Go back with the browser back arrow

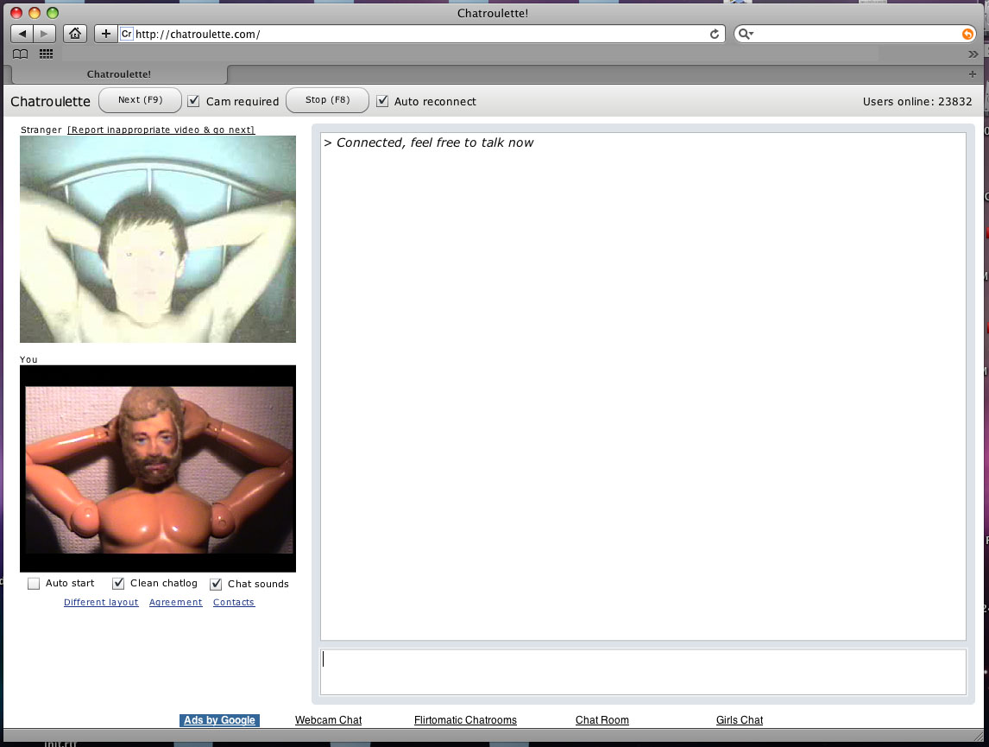click(x=22, y=34)
